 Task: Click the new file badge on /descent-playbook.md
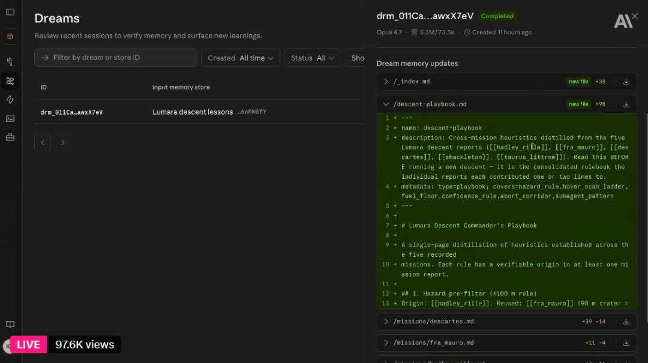(x=578, y=104)
